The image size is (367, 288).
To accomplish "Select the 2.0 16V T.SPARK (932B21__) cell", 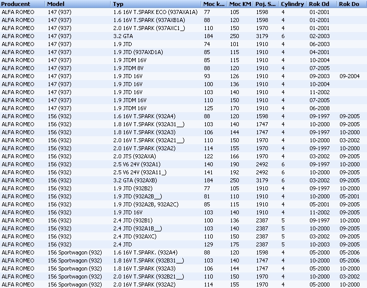I will [149, 276].
